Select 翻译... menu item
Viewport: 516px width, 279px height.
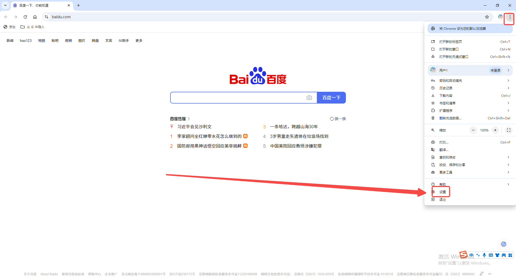470,150
